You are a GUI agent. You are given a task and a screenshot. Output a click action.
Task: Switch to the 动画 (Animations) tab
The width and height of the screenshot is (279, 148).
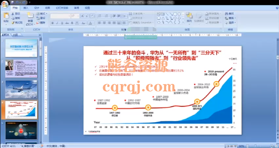click(x=48, y=8)
